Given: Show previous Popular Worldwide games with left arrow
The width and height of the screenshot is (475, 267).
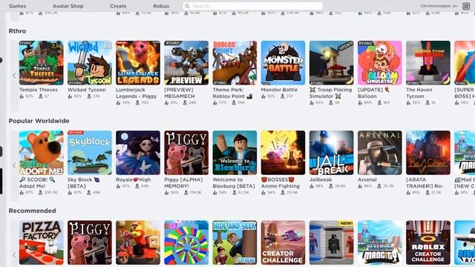Looking at the screenshot, I should [x=14, y=165].
